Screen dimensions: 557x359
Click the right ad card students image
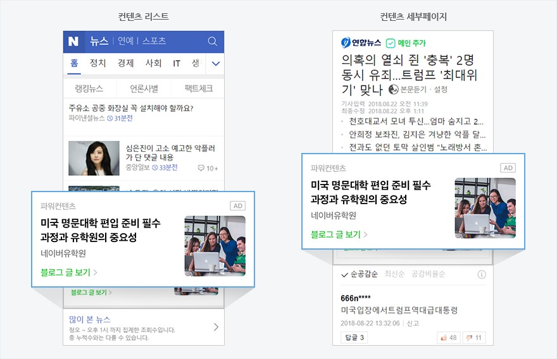[x=485, y=208]
